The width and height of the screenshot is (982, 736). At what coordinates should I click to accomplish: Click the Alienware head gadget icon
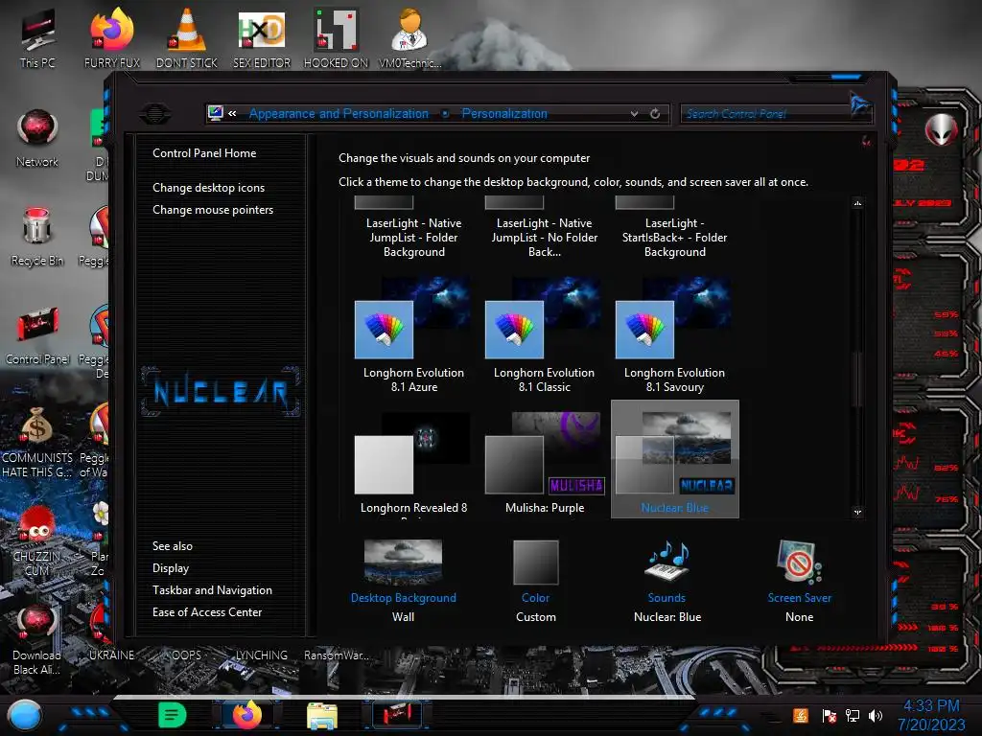pyautogui.click(x=941, y=129)
